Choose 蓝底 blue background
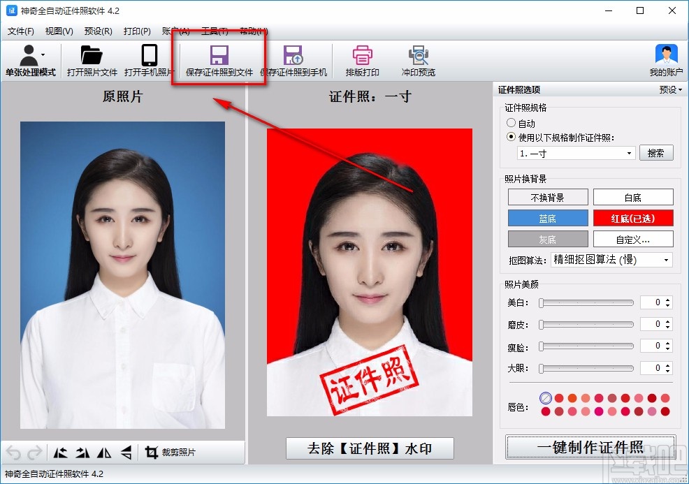The width and height of the screenshot is (689, 484). tap(548, 219)
